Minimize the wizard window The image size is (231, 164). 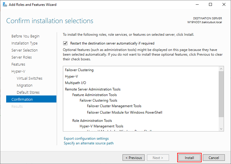[197, 5]
